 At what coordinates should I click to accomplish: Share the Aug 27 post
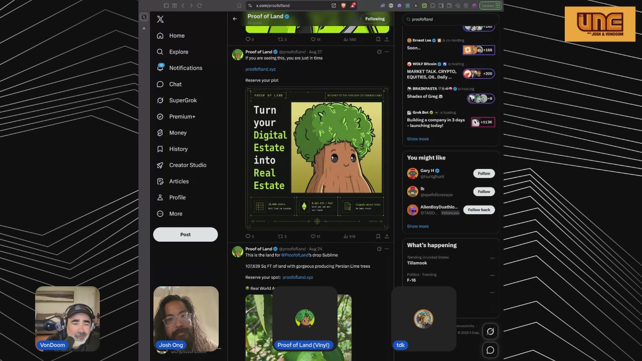pos(387,236)
